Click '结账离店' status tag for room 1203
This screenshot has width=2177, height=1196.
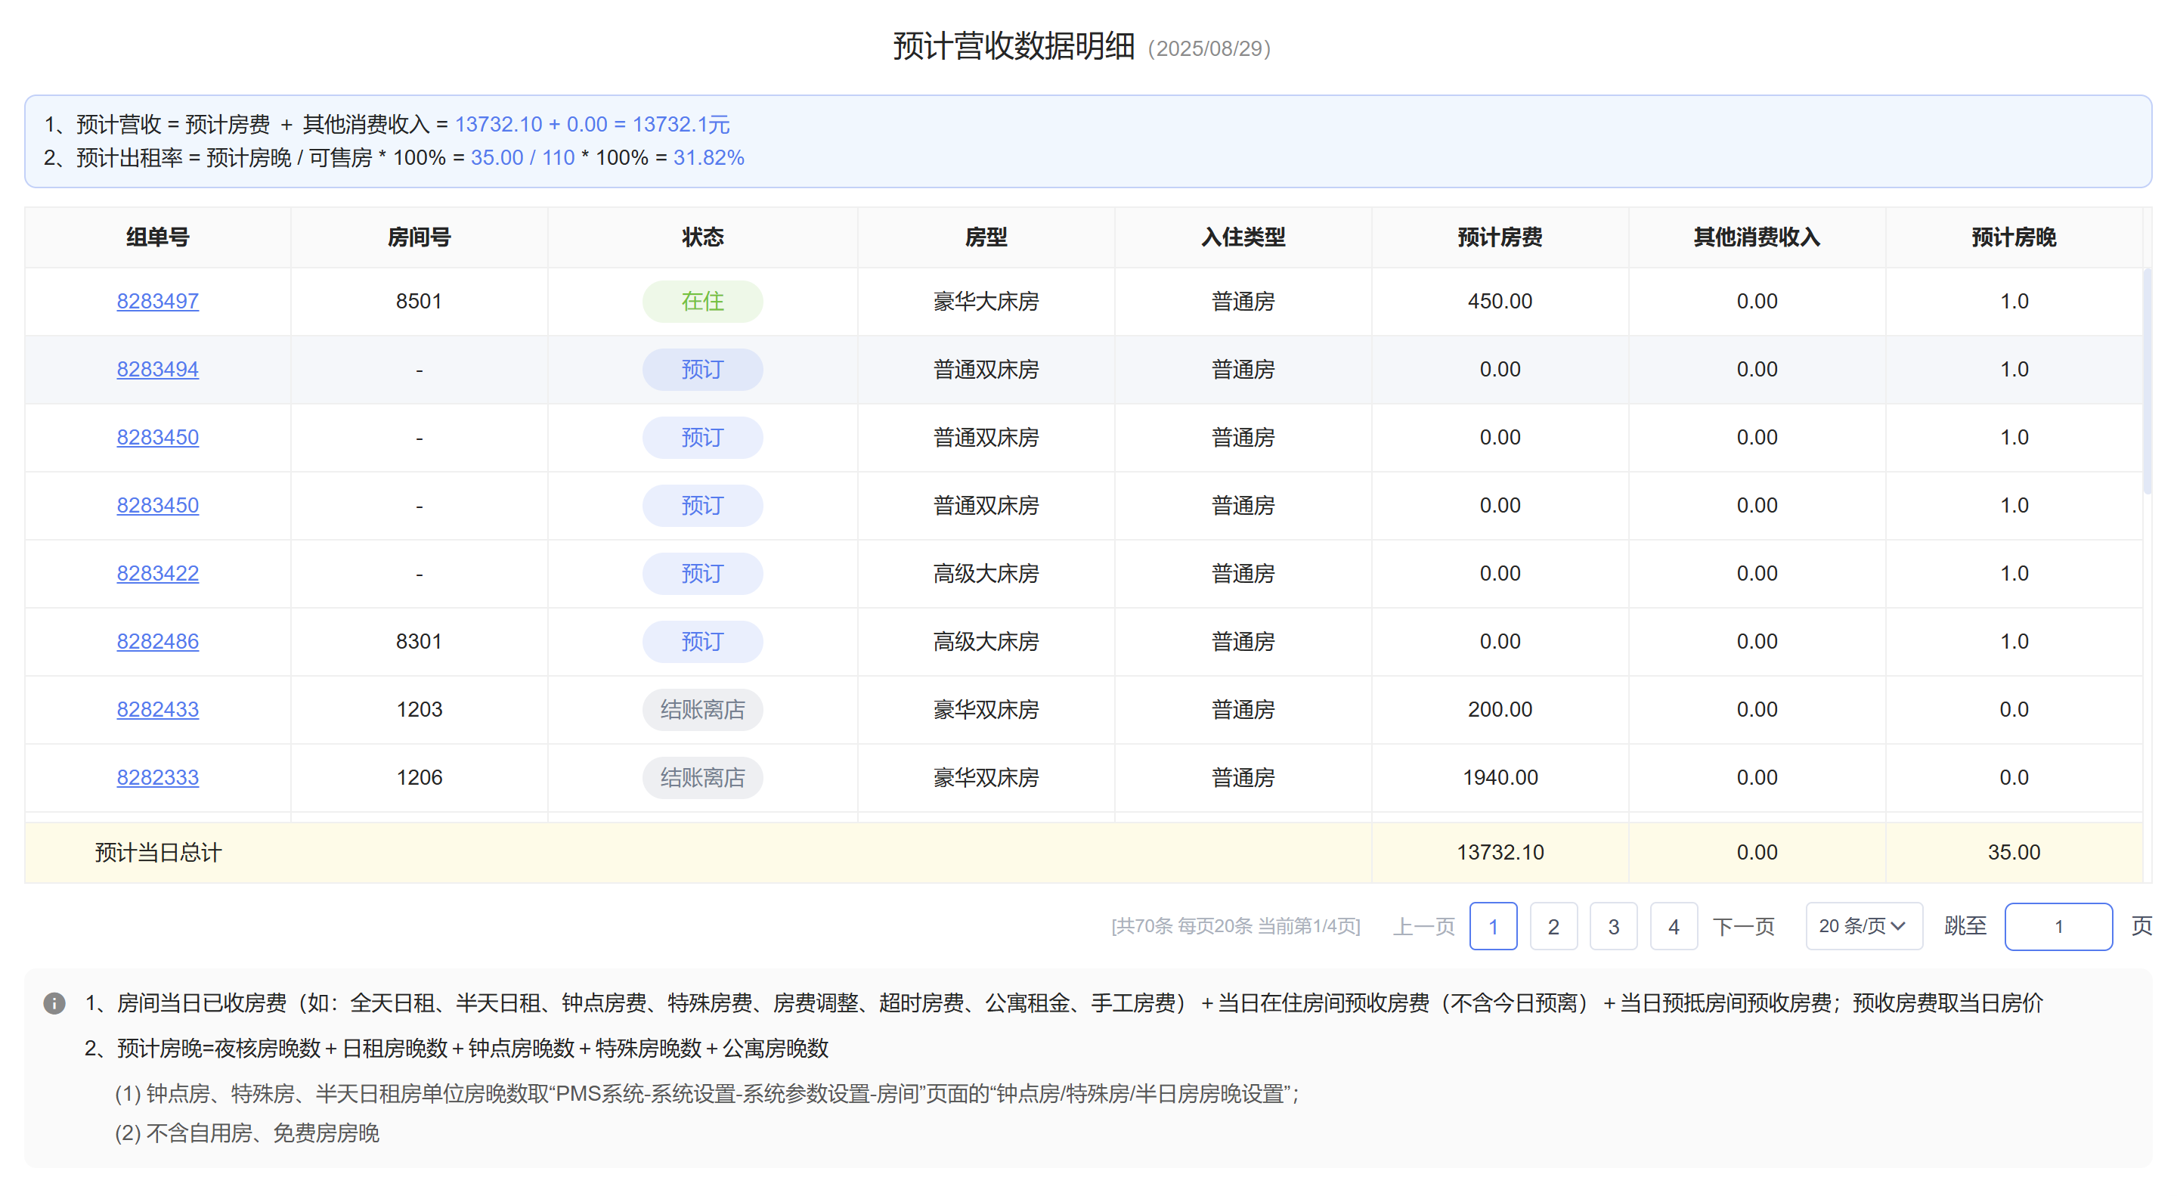(x=702, y=709)
